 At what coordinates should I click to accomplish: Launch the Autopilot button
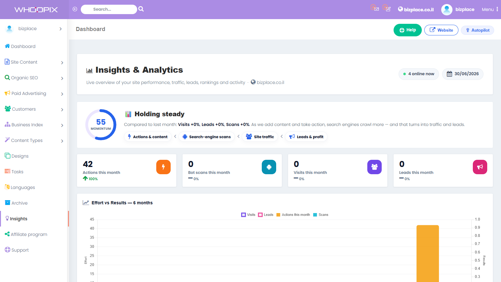[x=478, y=30]
